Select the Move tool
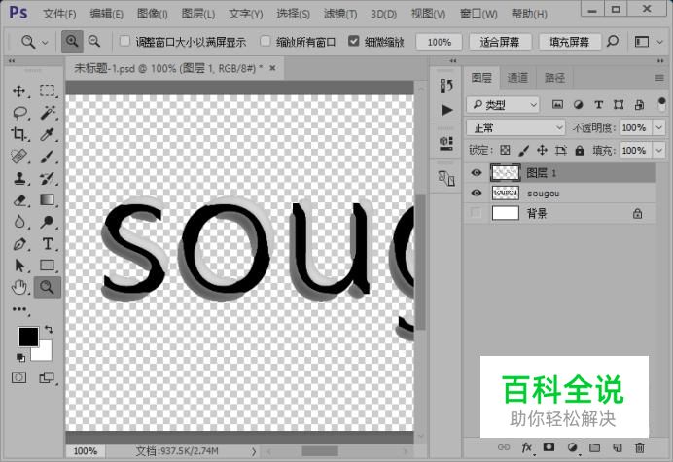This screenshot has width=673, height=462. coord(18,91)
